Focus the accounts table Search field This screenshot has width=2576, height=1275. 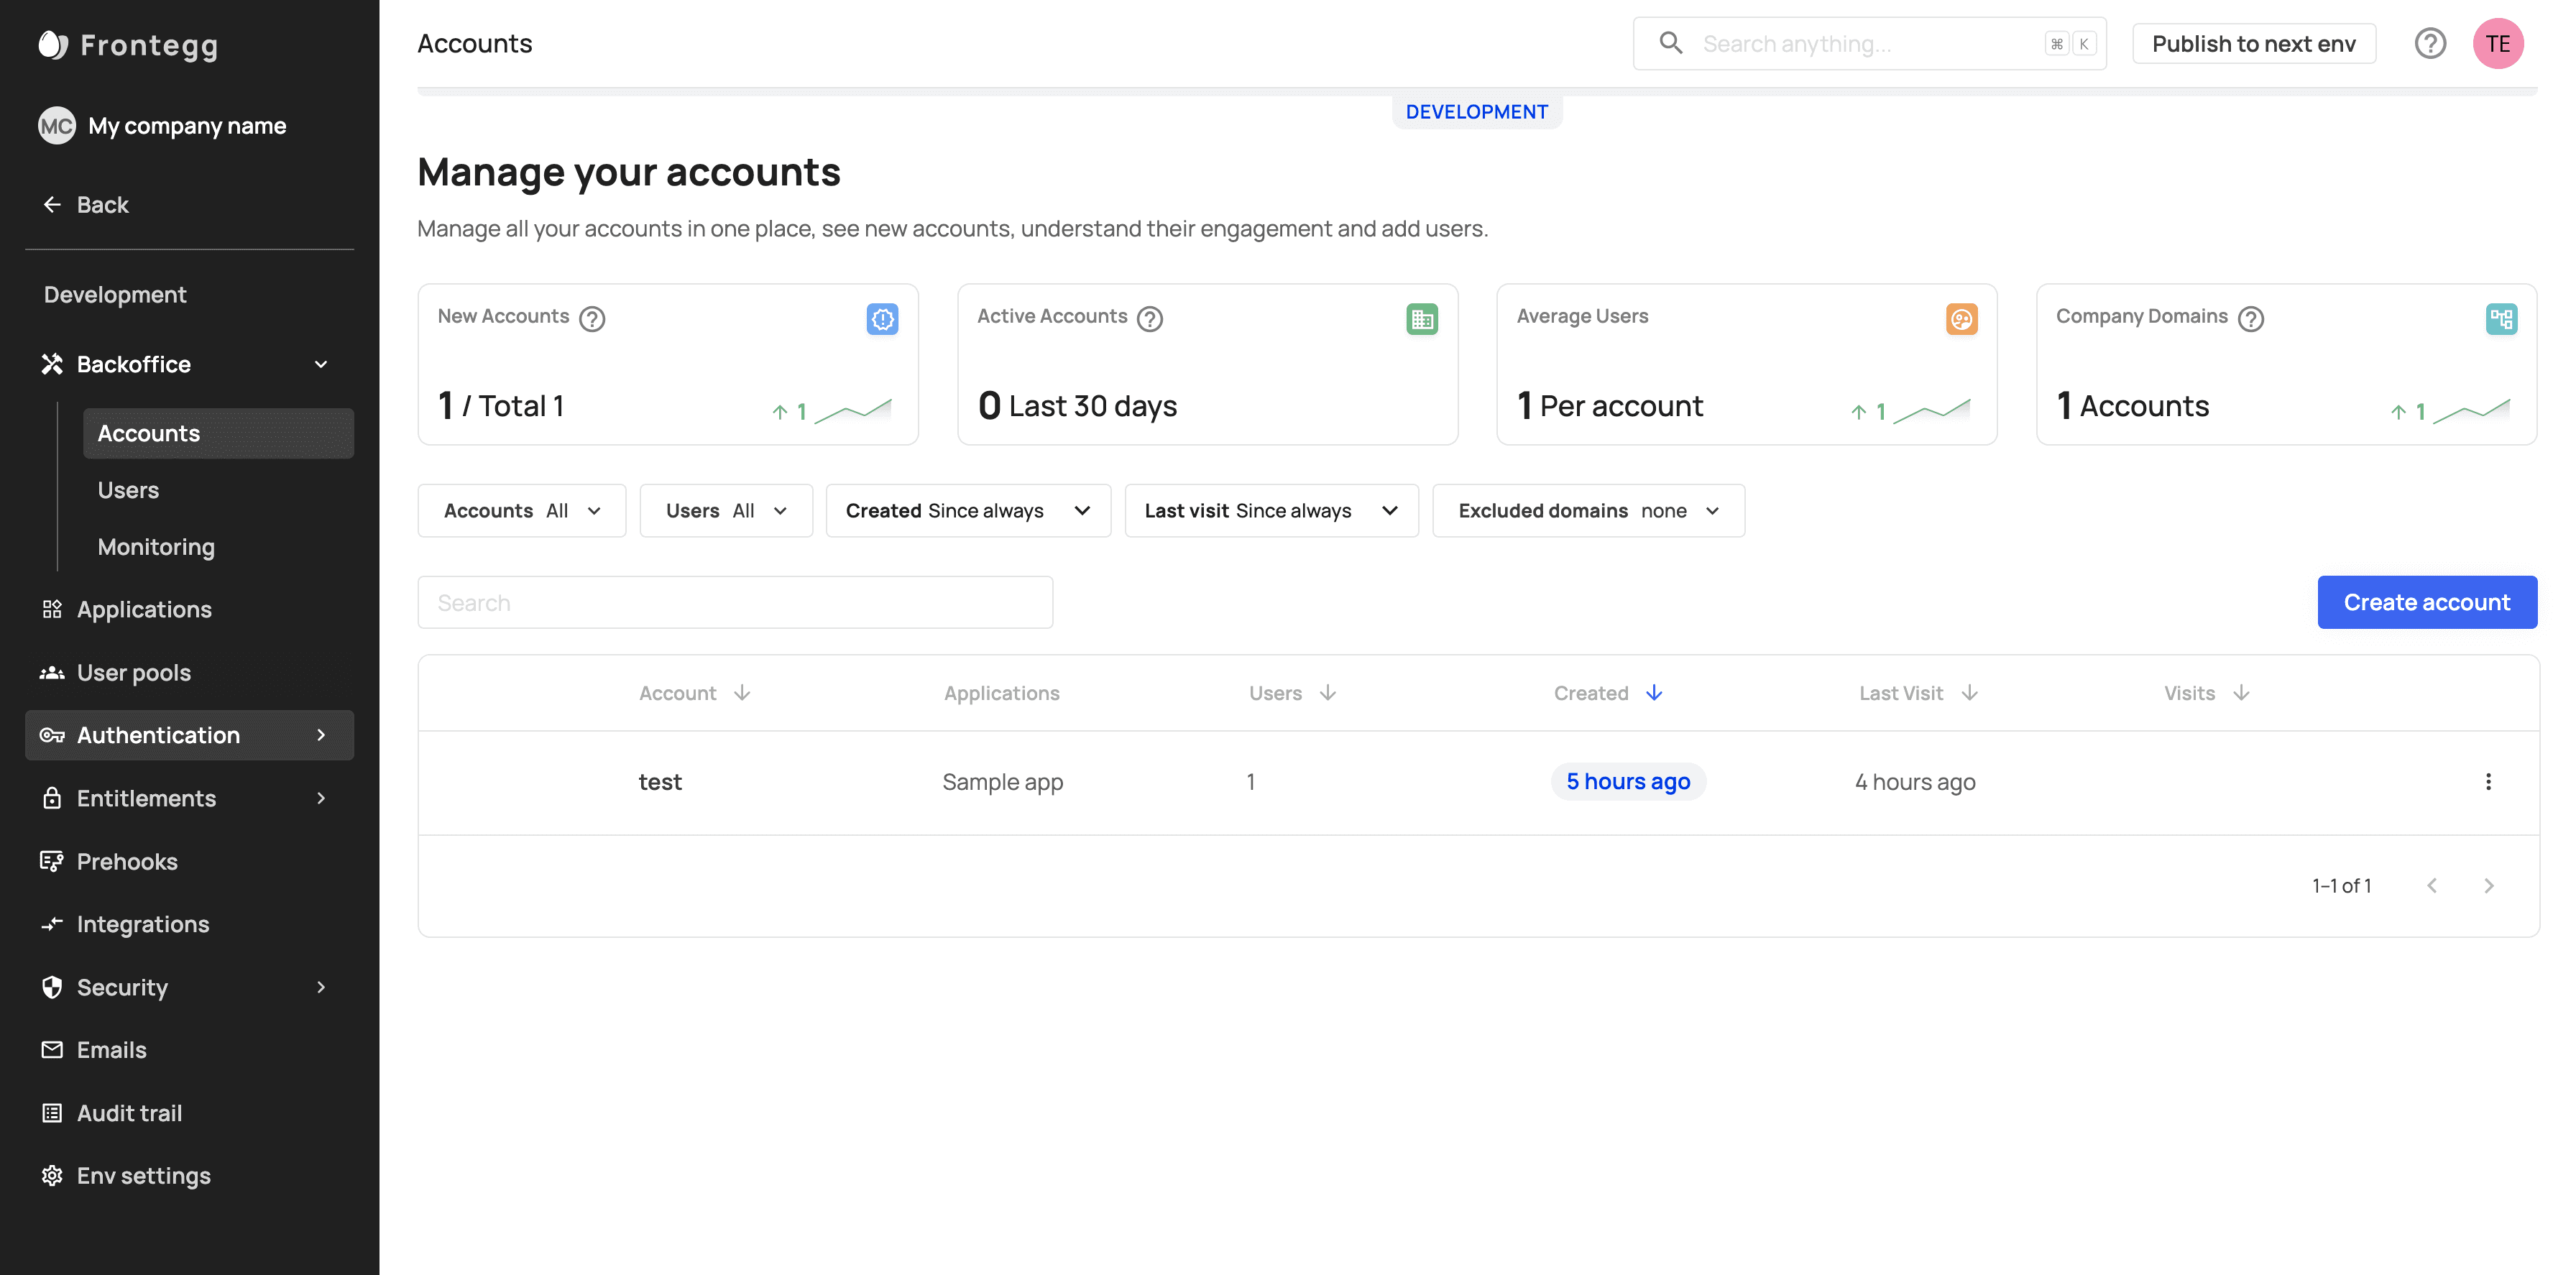(x=735, y=603)
